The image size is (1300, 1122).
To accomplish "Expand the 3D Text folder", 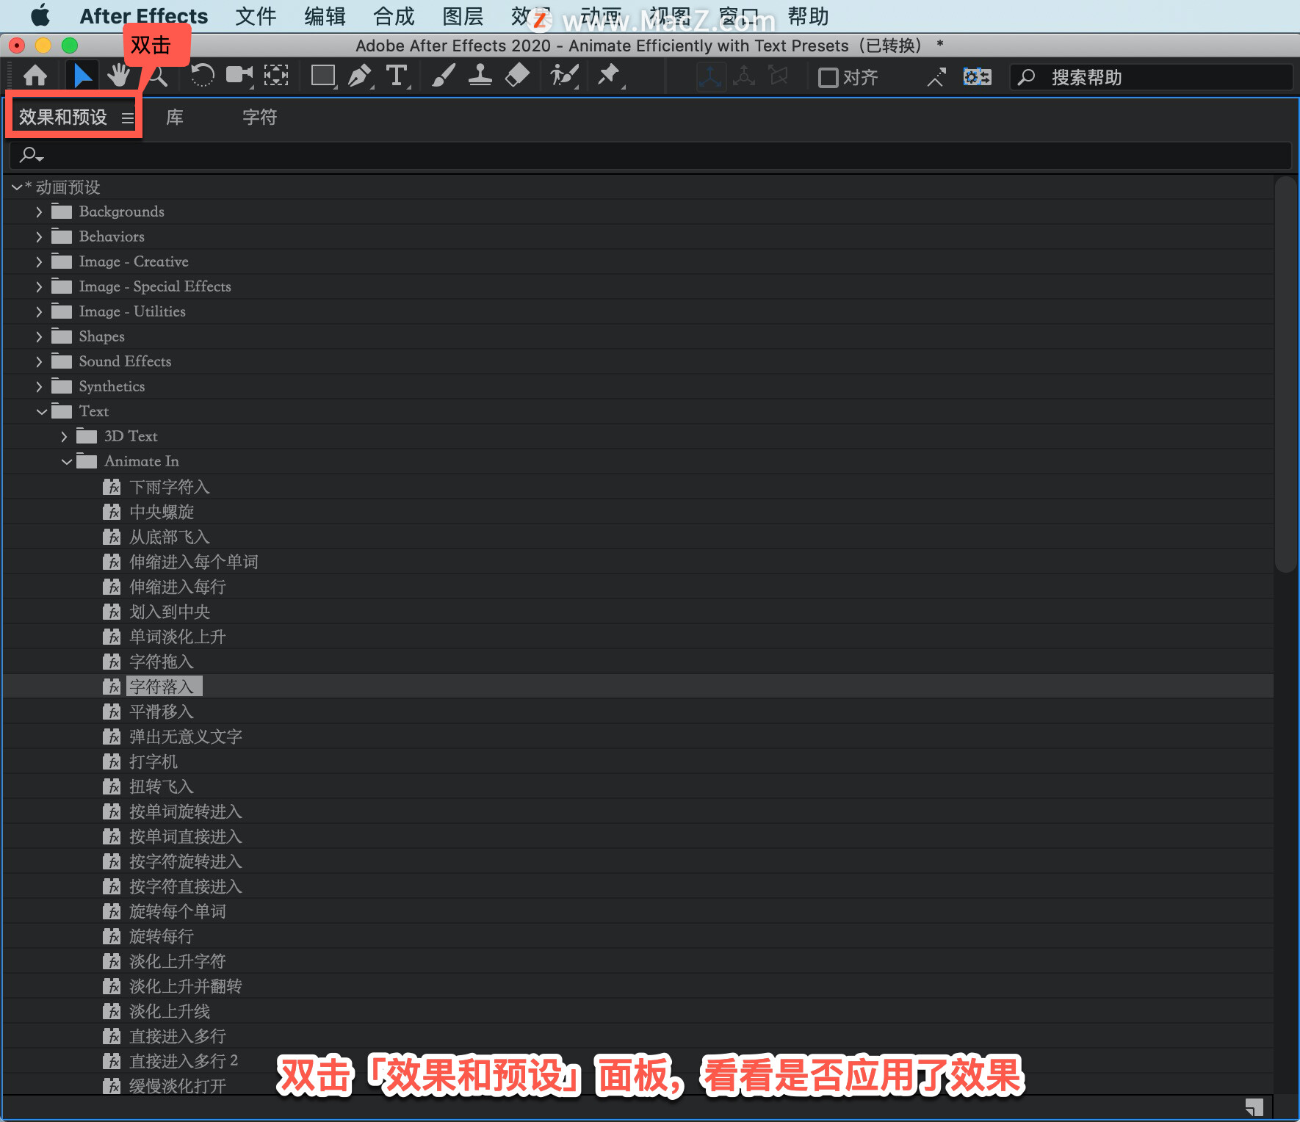I will [64, 437].
